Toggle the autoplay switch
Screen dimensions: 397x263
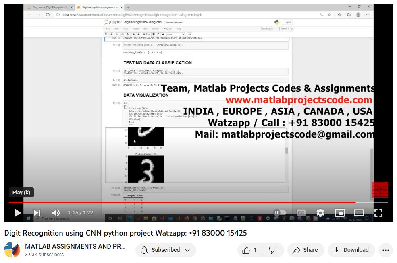pyautogui.click(x=280, y=213)
